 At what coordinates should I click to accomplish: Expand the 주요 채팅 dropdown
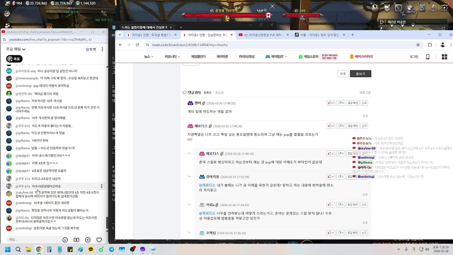coord(16,49)
